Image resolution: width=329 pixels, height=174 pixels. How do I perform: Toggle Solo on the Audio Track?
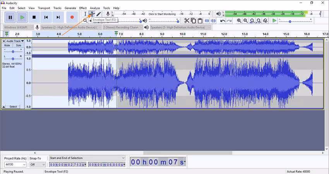tap(19, 45)
